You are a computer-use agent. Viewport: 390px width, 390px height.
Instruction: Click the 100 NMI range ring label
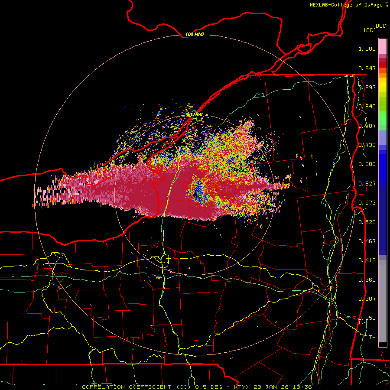click(x=195, y=34)
